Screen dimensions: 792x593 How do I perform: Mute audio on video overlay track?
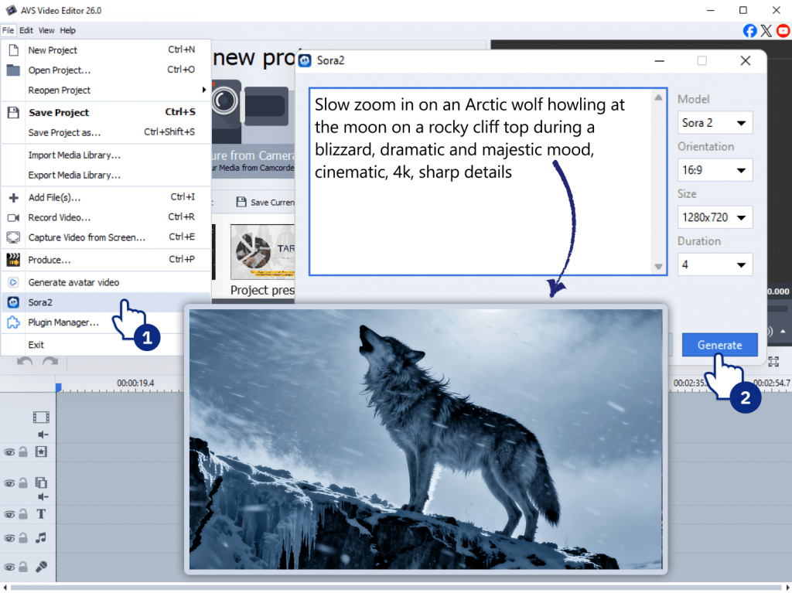tap(43, 497)
